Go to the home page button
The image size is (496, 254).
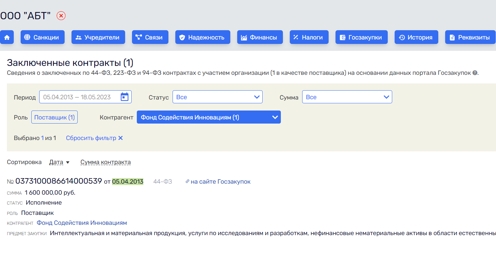7,37
